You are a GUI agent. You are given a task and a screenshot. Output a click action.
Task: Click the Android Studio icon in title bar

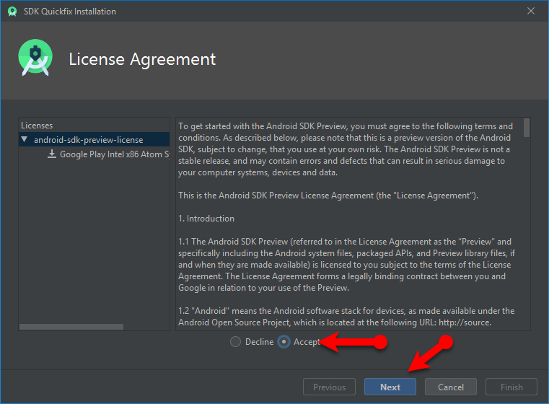[12, 12]
